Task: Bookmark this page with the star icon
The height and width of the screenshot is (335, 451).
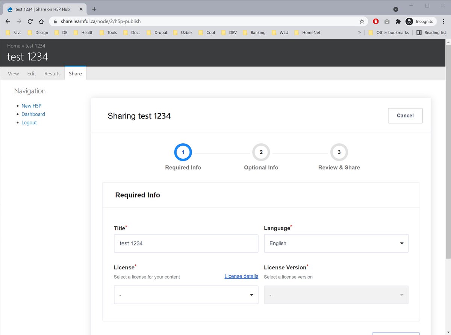Action: coord(362,21)
